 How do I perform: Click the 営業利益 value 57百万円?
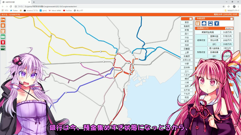[227, 36]
